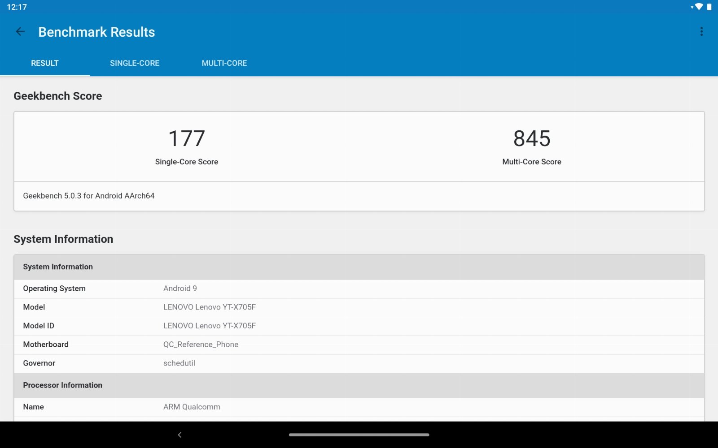This screenshot has height=448, width=718.
Task: Tap the Wi-Fi status icon
Action: [699, 7]
